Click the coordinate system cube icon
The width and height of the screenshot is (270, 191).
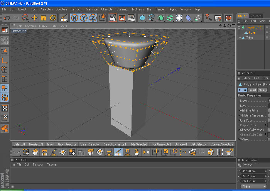tap(103, 18)
